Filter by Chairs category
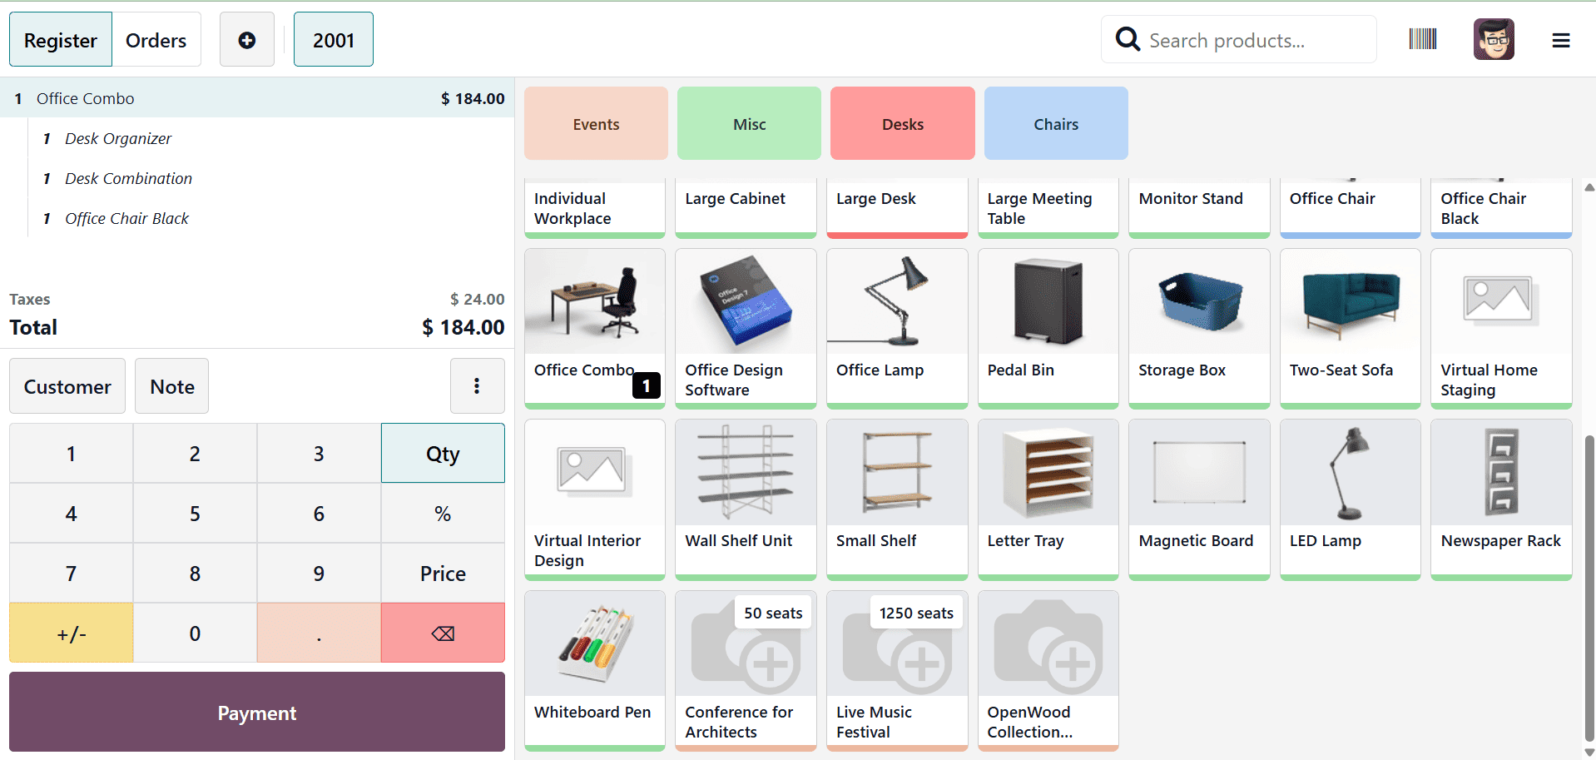Screen dimensions: 1596x760 (1056, 123)
